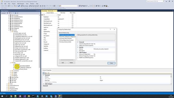This screenshot has width=174, height=98.
Task: Expand INSERT And UPDATE Specification row
Action: (x=78, y=57)
